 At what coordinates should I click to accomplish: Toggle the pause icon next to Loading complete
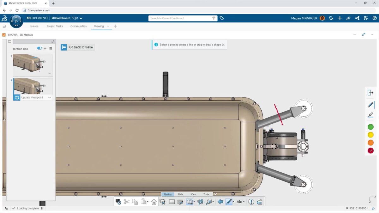point(42,208)
